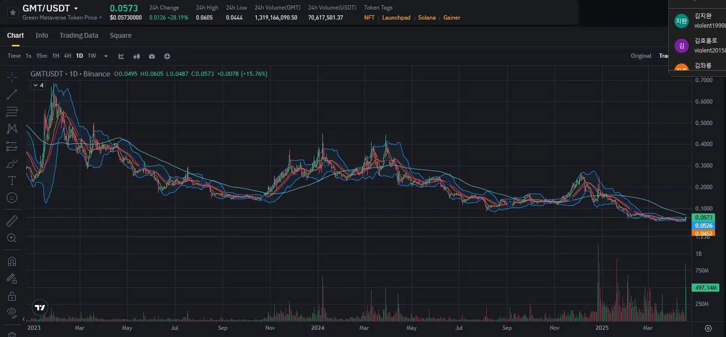Select the crosshair cursor tool
Viewport: 726px width, 337px height.
tap(12, 77)
